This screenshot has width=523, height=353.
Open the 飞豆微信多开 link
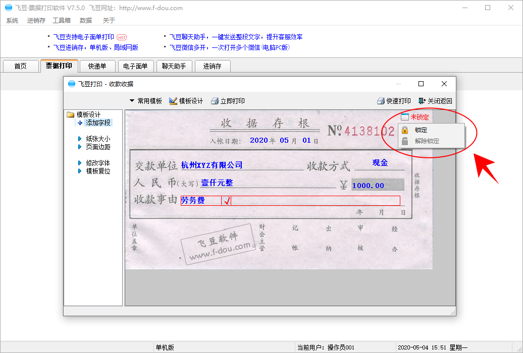pos(230,48)
